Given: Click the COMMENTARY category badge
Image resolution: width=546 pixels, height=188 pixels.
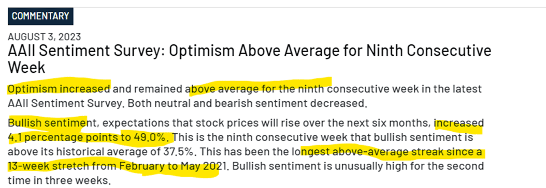Looking at the screenshot, I should click(x=40, y=16).
